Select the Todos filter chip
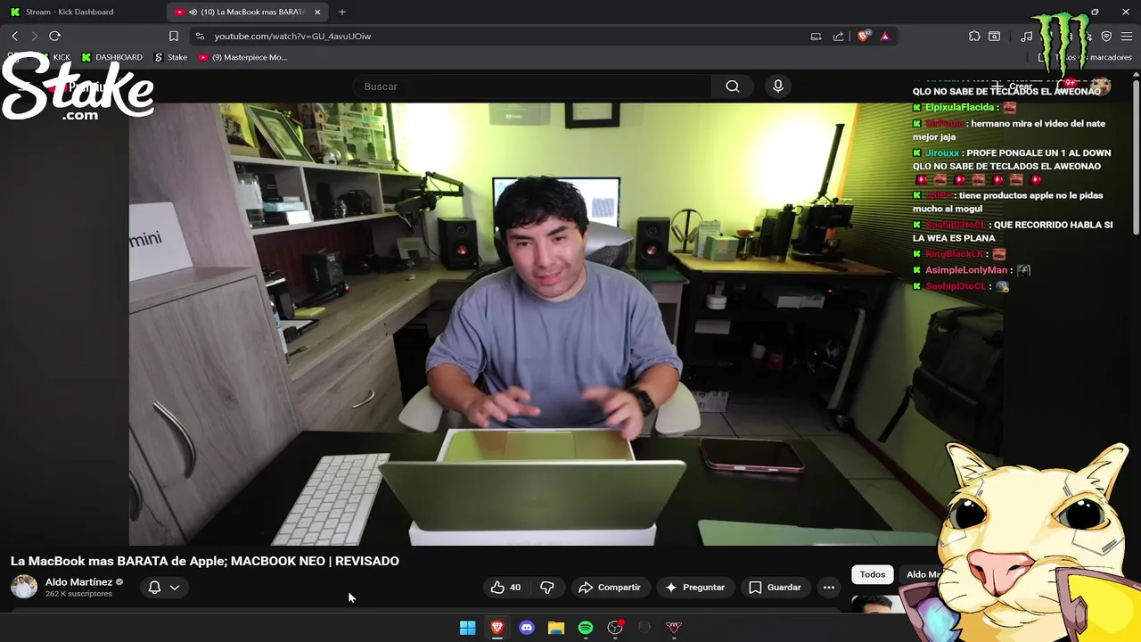The width and height of the screenshot is (1141, 642). click(873, 574)
